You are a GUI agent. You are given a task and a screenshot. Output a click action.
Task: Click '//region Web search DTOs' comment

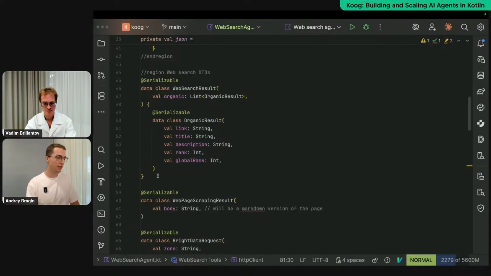pos(175,73)
